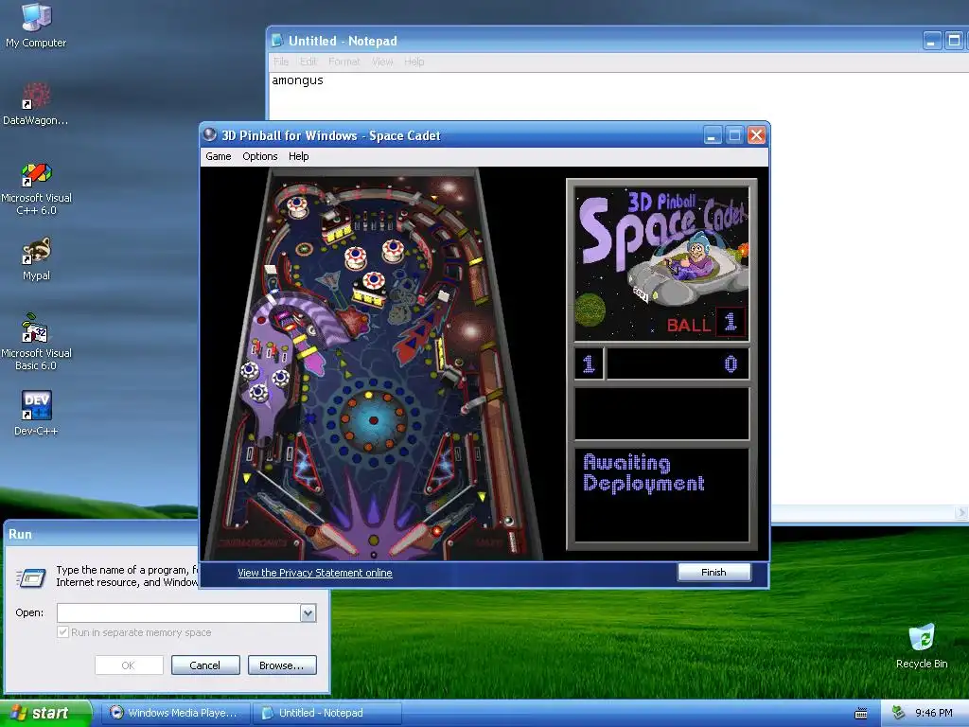Click the Space Cadet logo artwork

[x=661, y=264]
